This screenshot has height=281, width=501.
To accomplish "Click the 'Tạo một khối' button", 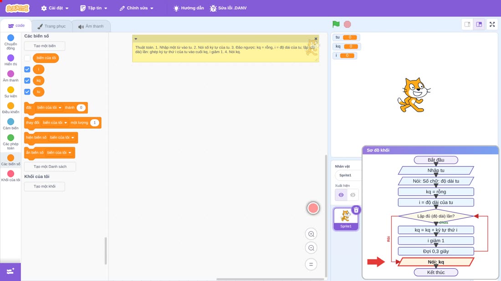I will tap(45, 186).
